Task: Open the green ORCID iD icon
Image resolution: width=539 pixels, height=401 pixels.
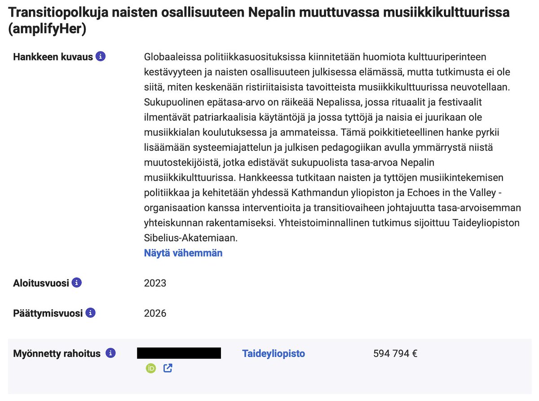Action: tap(150, 369)
